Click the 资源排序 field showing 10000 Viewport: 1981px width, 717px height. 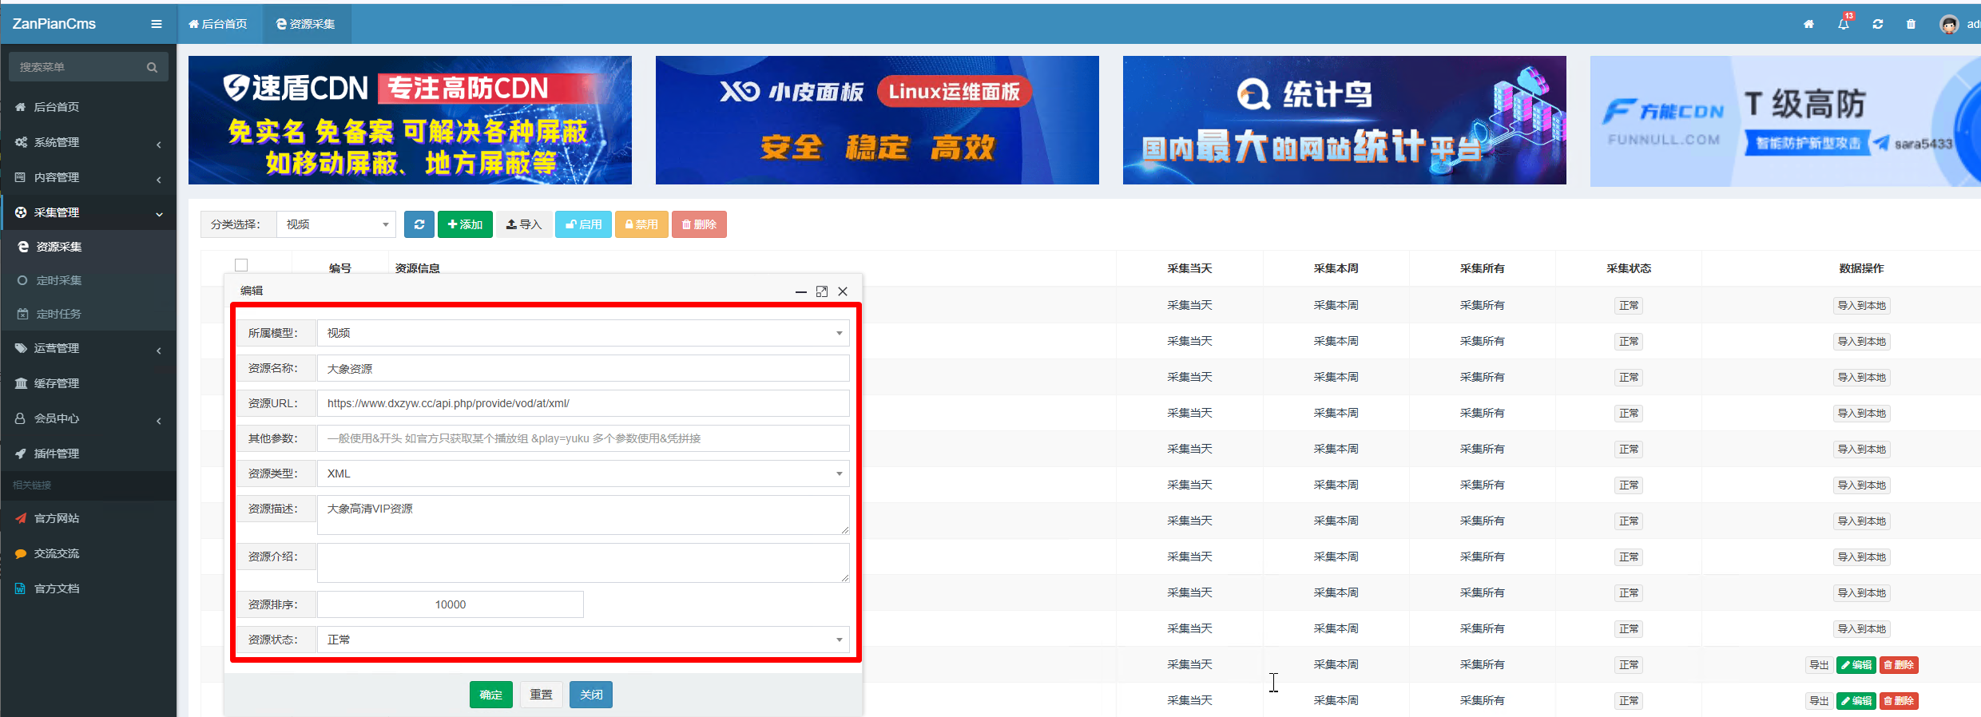click(451, 604)
